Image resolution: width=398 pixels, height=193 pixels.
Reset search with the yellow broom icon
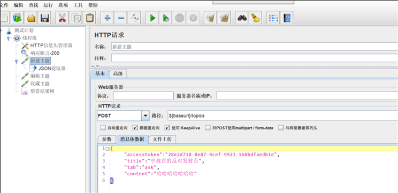tap(255, 18)
